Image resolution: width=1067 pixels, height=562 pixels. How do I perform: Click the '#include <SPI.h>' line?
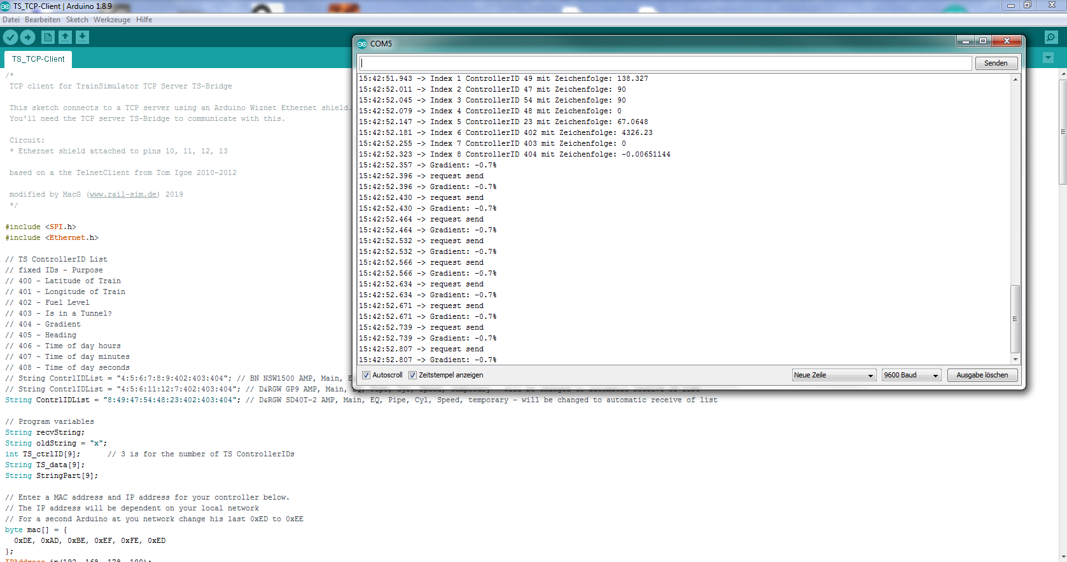coord(41,227)
